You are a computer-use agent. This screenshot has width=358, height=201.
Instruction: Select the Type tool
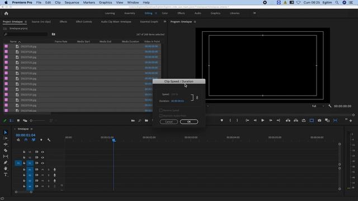click(6, 175)
